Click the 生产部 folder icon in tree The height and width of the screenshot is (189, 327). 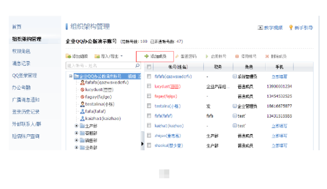point(83,126)
